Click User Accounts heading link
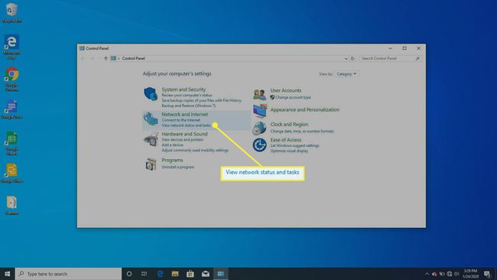 286,90
